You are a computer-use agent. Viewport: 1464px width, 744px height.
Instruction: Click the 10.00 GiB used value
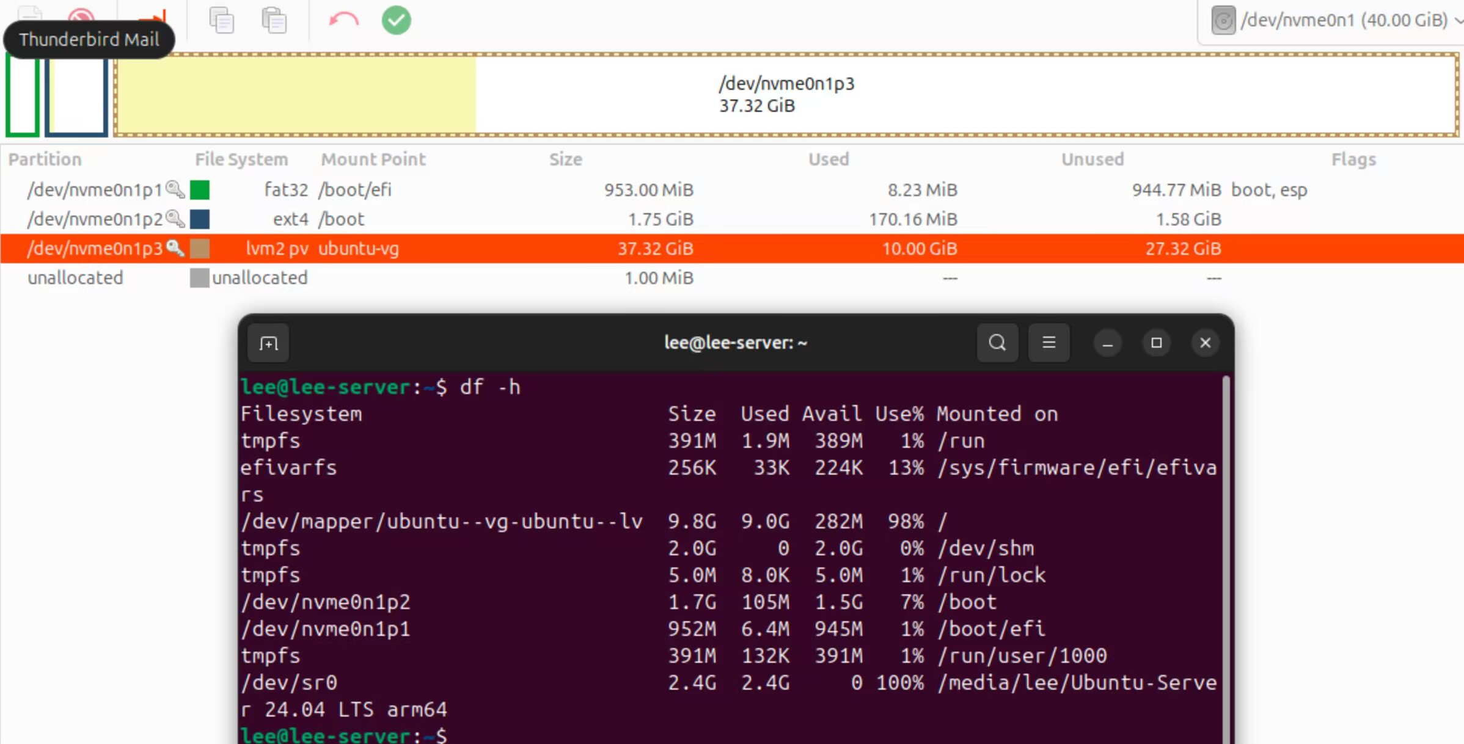click(x=920, y=249)
